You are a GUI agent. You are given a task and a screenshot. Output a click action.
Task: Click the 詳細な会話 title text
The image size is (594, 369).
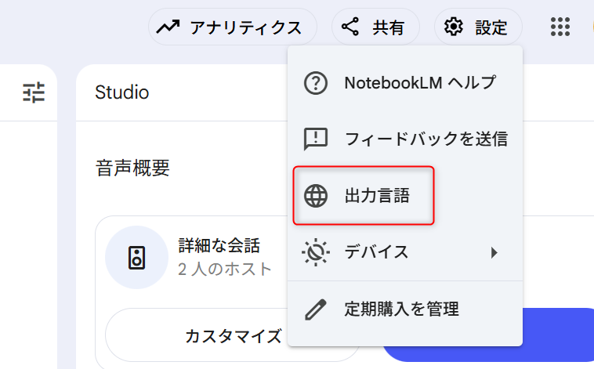pos(219,245)
